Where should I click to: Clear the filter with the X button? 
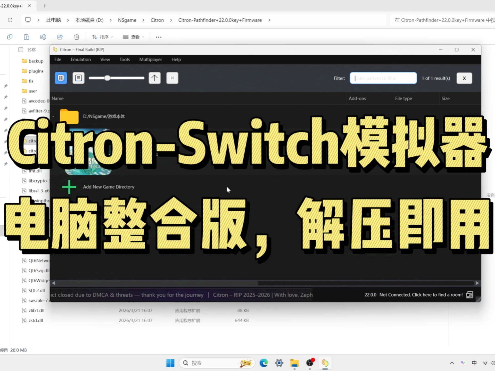[464, 78]
